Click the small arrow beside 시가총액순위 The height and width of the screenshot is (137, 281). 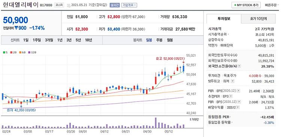point(229,34)
